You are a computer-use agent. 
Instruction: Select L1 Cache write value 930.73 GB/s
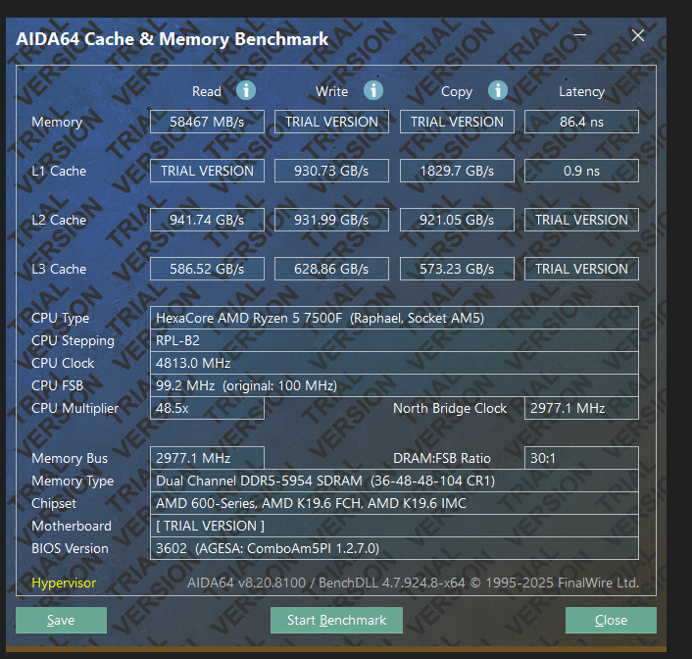coord(331,171)
